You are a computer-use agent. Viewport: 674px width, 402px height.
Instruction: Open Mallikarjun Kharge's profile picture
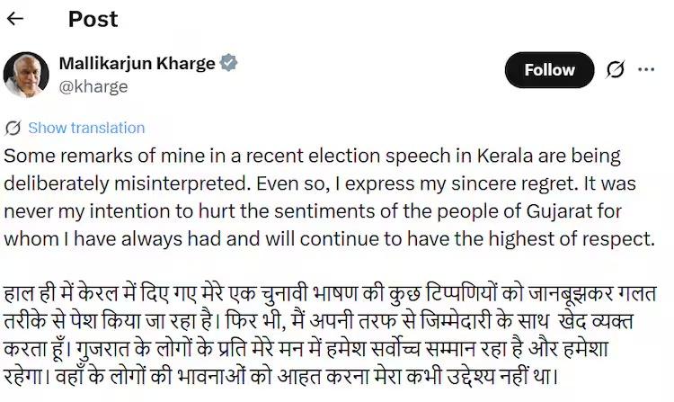(x=26, y=75)
